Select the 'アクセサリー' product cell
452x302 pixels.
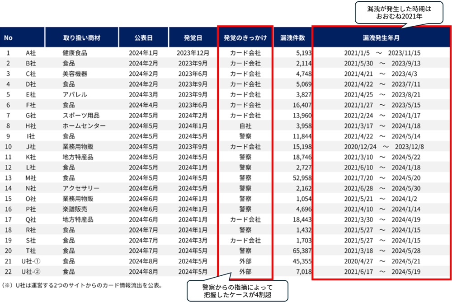81,188
